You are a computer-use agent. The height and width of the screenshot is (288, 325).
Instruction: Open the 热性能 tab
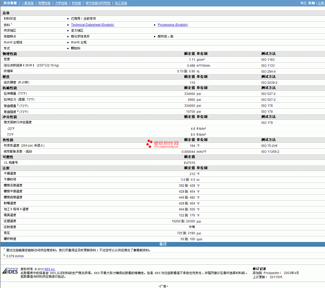(x=76, y=3)
